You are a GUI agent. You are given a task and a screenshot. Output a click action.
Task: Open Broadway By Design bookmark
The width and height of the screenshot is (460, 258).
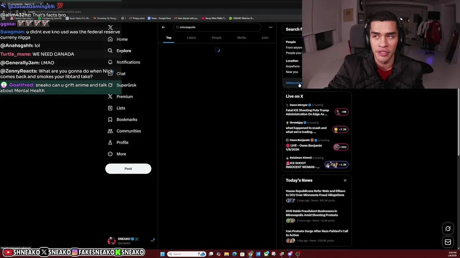[105, 18]
